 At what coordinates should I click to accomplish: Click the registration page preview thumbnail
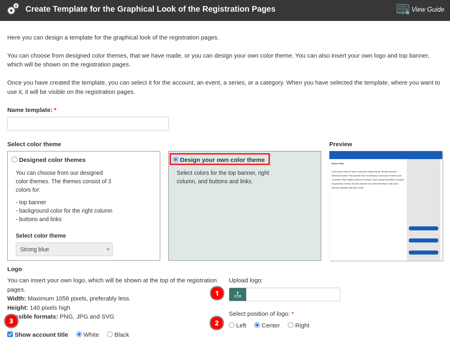(x=385, y=206)
